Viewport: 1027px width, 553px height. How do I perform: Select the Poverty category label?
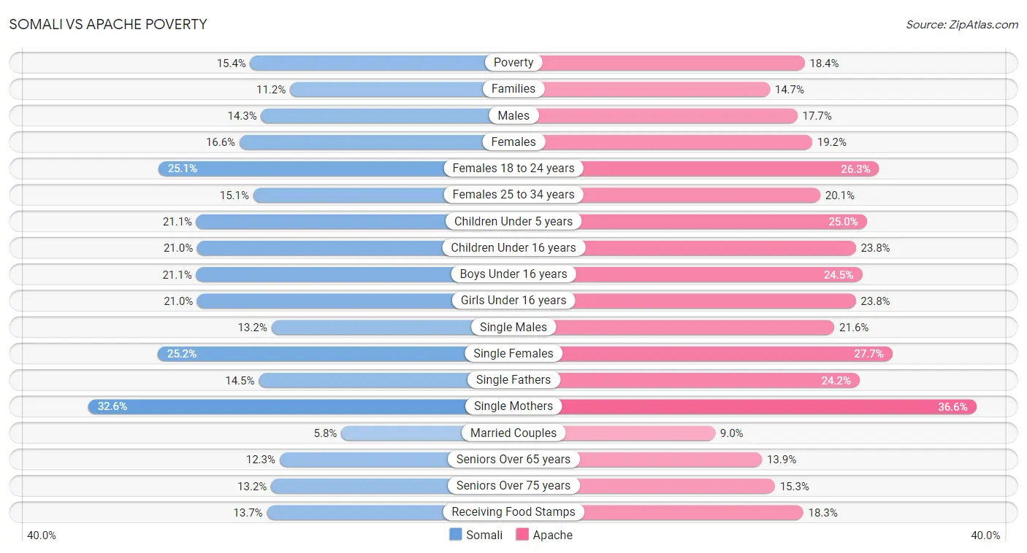(x=513, y=63)
